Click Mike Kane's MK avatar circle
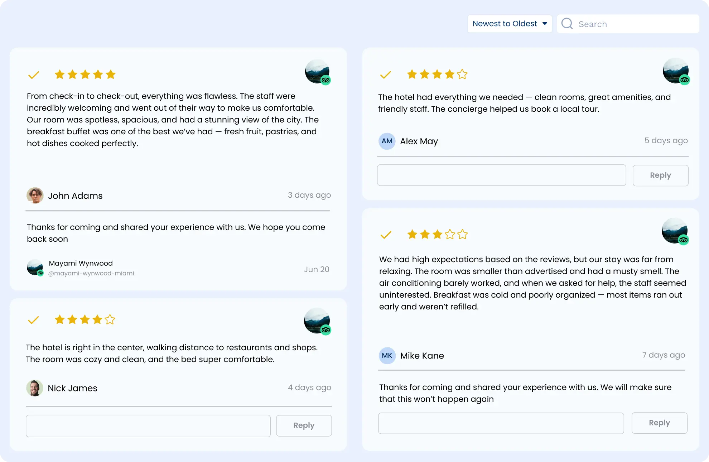This screenshot has height=462, width=709. pos(387,356)
